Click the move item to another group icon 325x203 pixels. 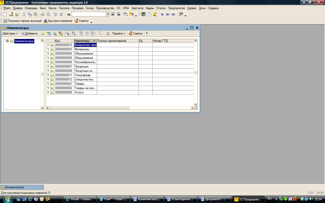point(74,33)
